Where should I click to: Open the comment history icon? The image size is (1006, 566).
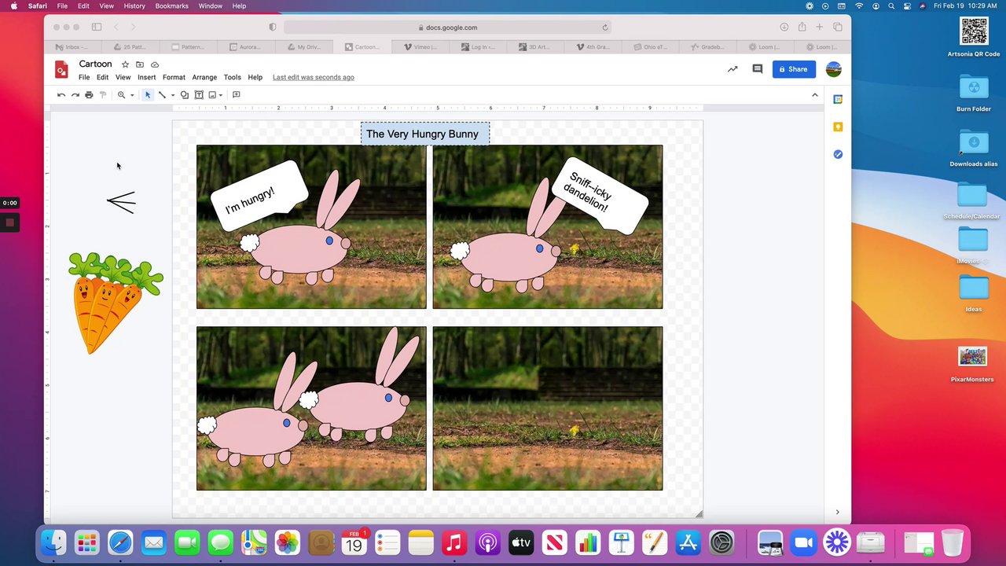(758, 69)
